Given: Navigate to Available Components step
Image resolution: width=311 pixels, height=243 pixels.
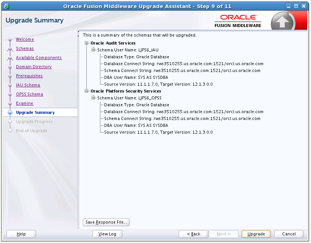Looking at the screenshot, I should 39,58.
